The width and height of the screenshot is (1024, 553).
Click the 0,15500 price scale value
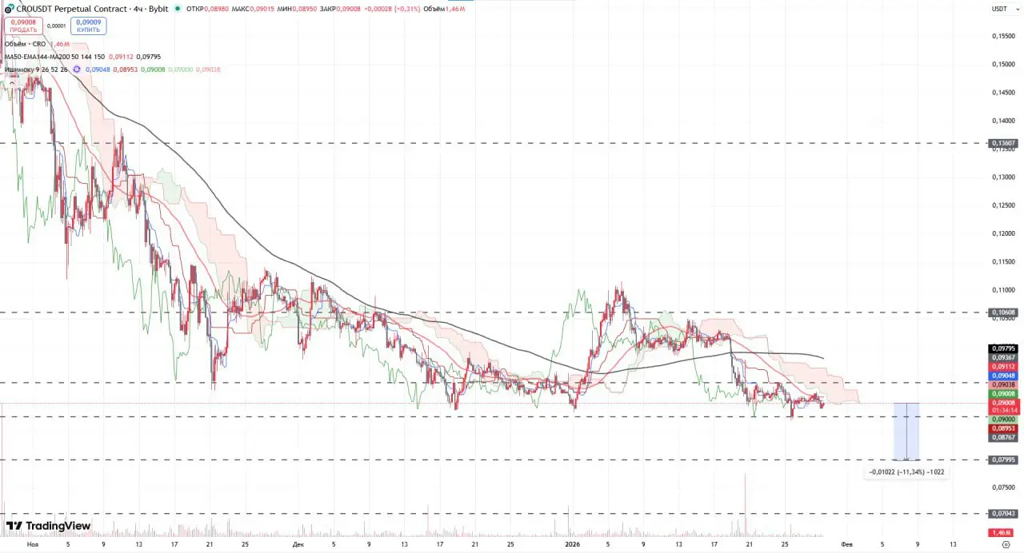pos(1003,36)
